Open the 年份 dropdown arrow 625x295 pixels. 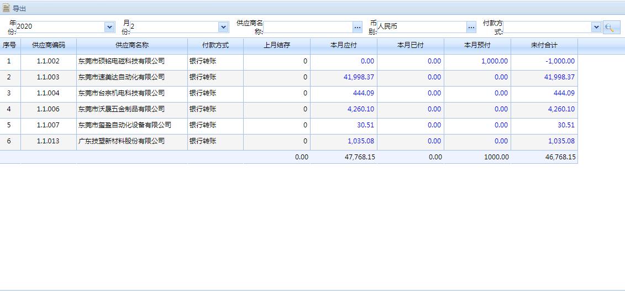[109, 27]
